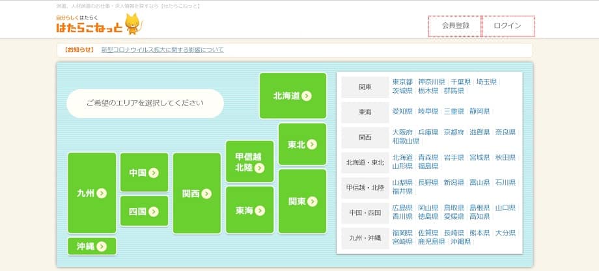Open the 沖縄県 prefecture text link
The height and width of the screenshot is (271, 599).
461,242
